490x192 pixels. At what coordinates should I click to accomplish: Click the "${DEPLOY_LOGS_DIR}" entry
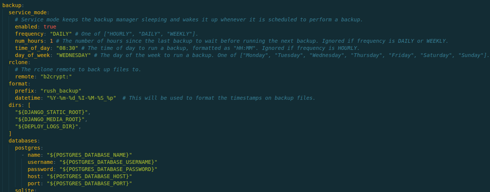pyautogui.click(x=48, y=126)
